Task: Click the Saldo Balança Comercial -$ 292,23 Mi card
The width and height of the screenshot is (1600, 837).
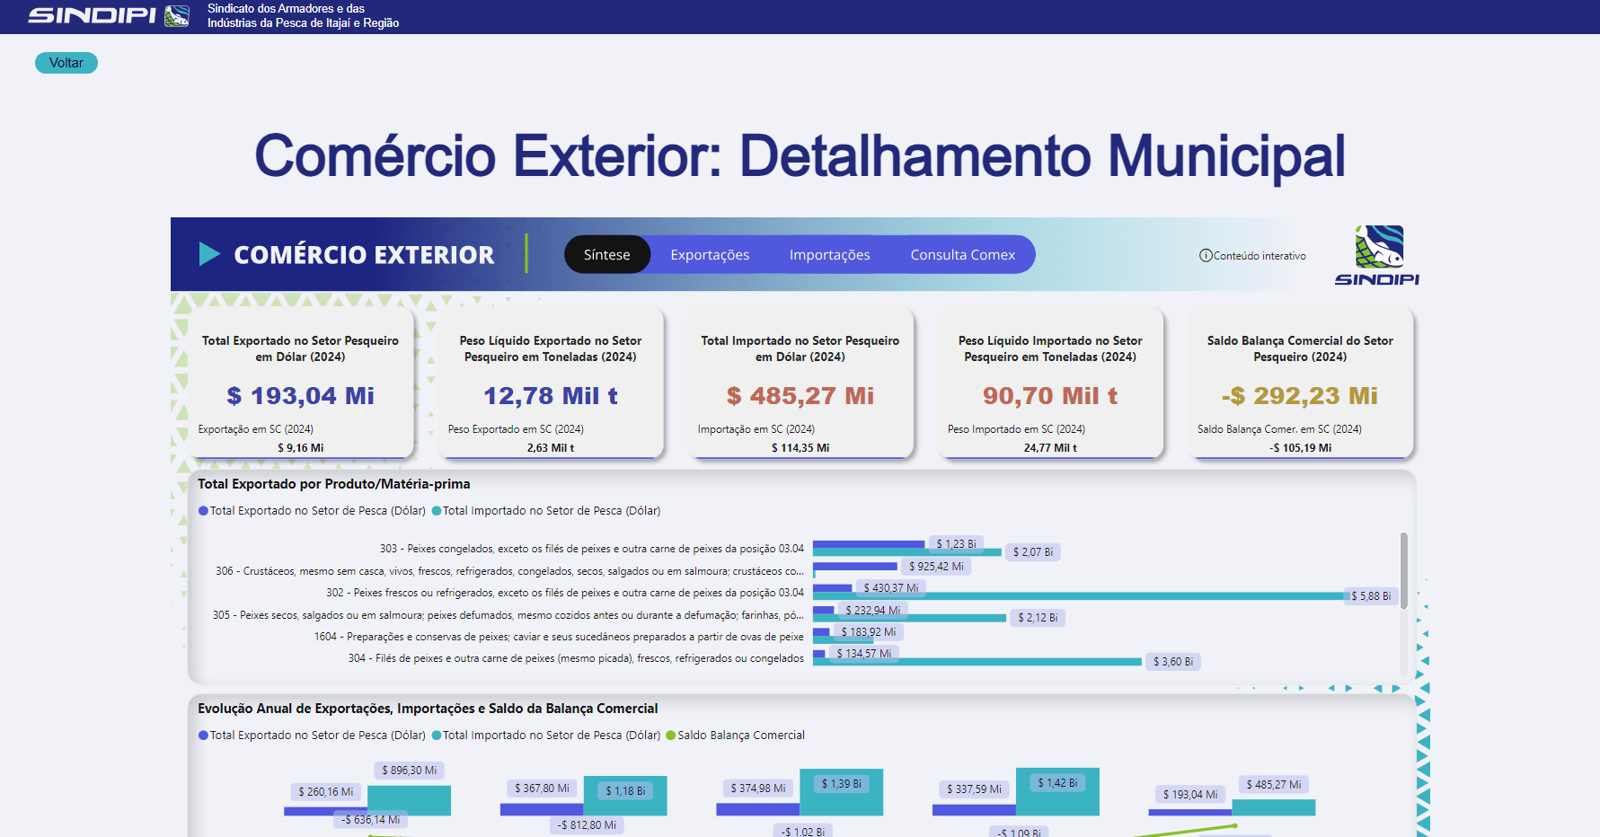Action: point(1299,384)
